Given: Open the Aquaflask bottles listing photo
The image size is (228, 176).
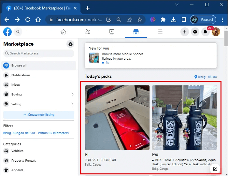Looking at the screenshot, I should click(x=184, y=118).
